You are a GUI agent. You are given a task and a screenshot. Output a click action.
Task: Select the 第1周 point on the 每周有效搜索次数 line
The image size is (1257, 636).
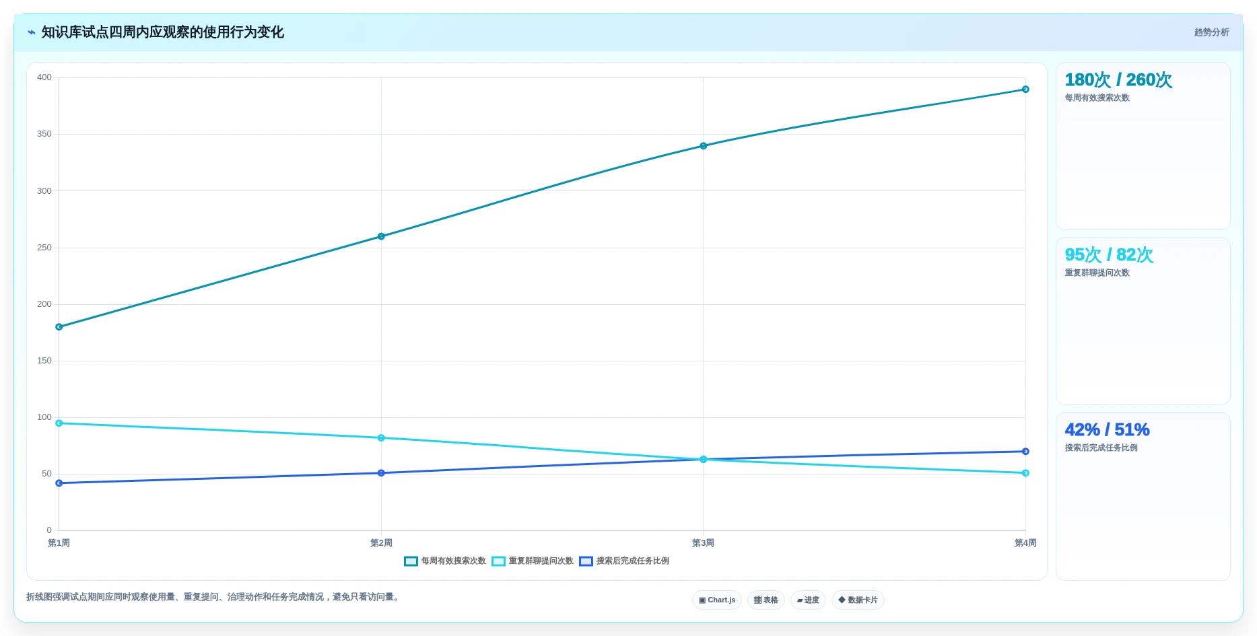click(x=59, y=327)
